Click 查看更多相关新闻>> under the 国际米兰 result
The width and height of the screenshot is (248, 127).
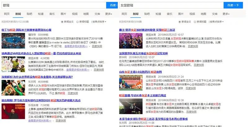click(76, 46)
